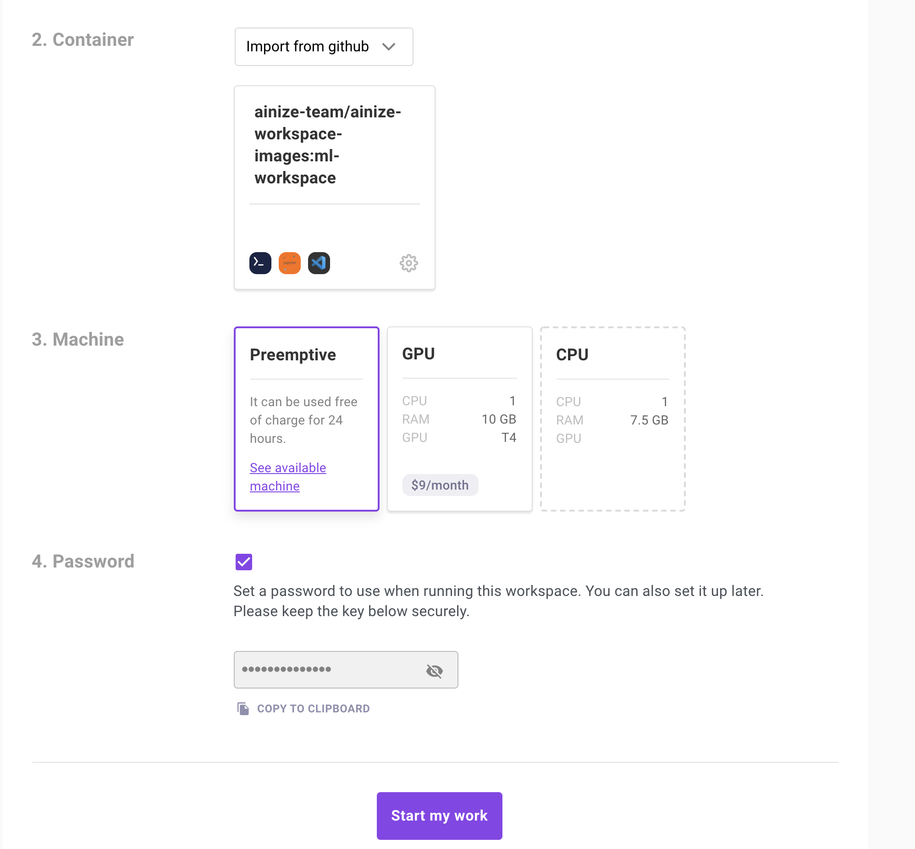This screenshot has width=915, height=849.
Task: Click inside the password field
Action: coord(331,670)
